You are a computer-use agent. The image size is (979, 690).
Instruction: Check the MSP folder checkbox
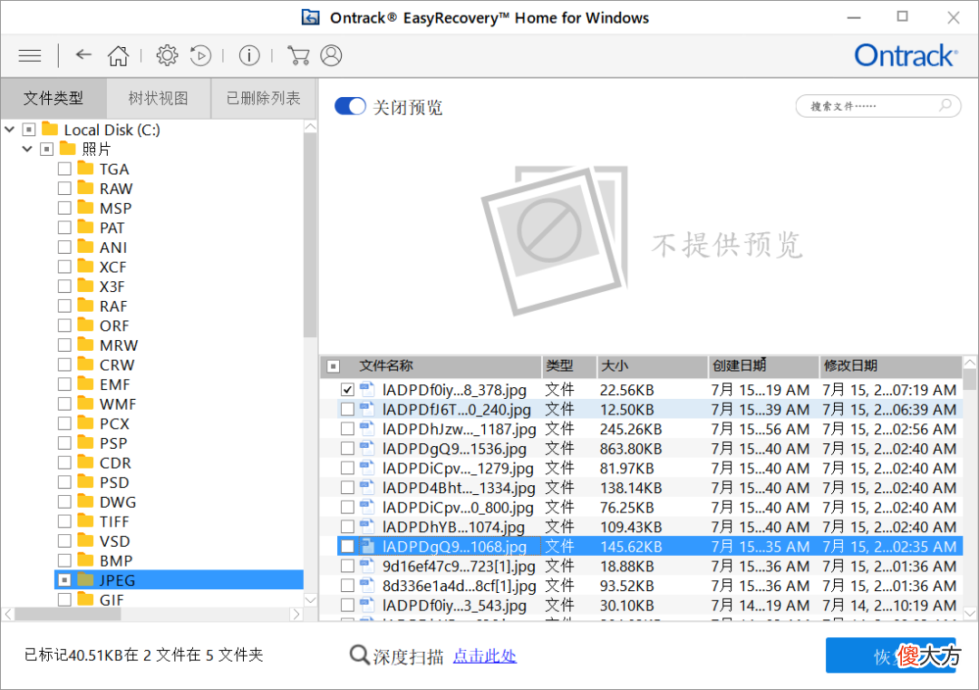pos(64,208)
